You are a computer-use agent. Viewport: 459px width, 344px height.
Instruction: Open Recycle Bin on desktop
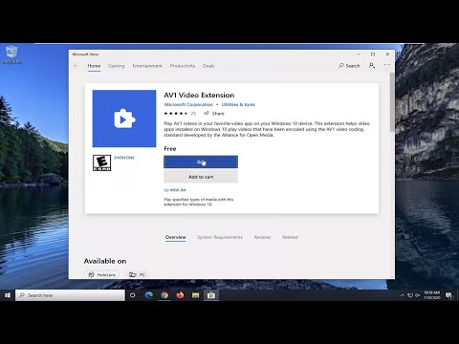(x=11, y=54)
